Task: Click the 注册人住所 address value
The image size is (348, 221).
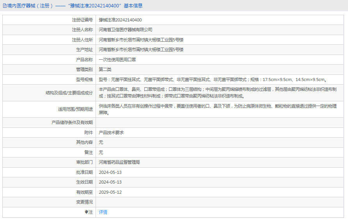Action: click(141, 40)
